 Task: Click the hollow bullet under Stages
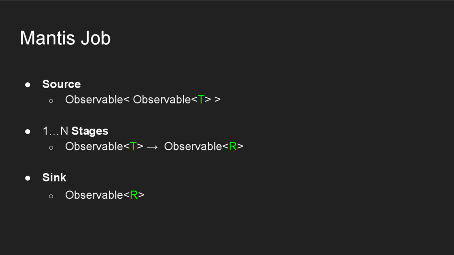coord(51,147)
